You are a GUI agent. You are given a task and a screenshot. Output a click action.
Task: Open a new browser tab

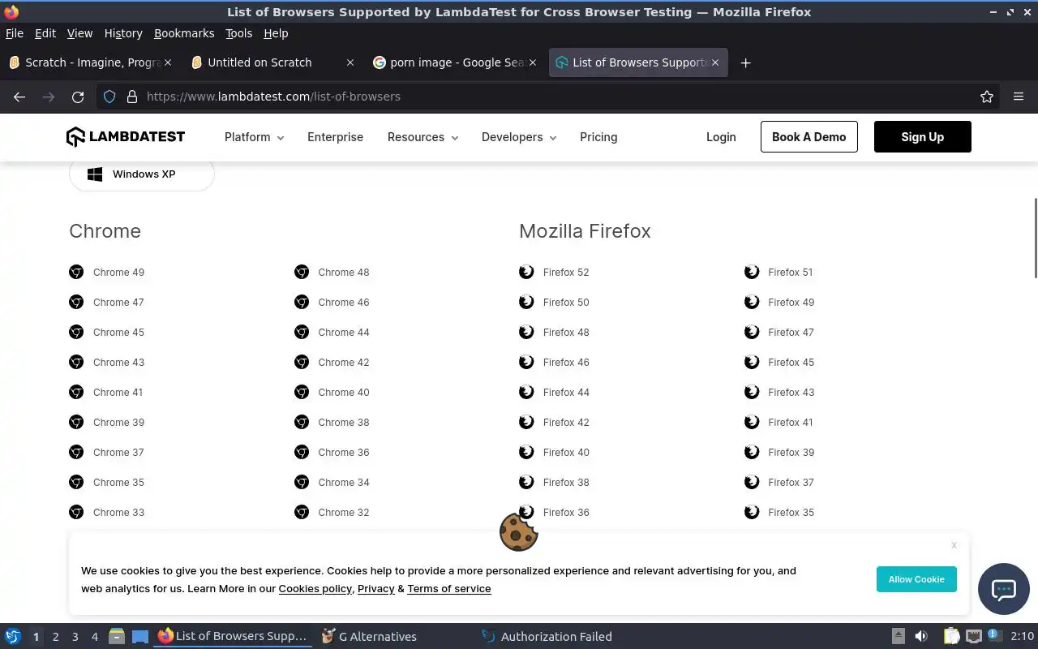point(745,62)
